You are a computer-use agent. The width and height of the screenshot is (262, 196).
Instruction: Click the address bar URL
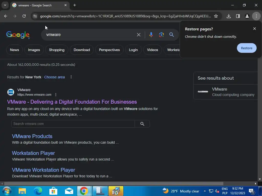125,16
